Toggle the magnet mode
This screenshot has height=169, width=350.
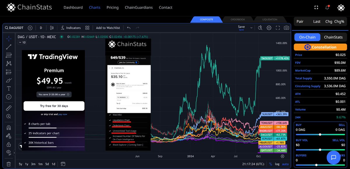point(9,128)
